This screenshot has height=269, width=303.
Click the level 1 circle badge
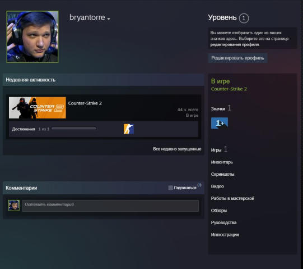point(244,18)
